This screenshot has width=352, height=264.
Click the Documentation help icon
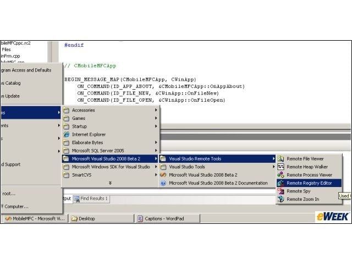click(x=163, y=183)
